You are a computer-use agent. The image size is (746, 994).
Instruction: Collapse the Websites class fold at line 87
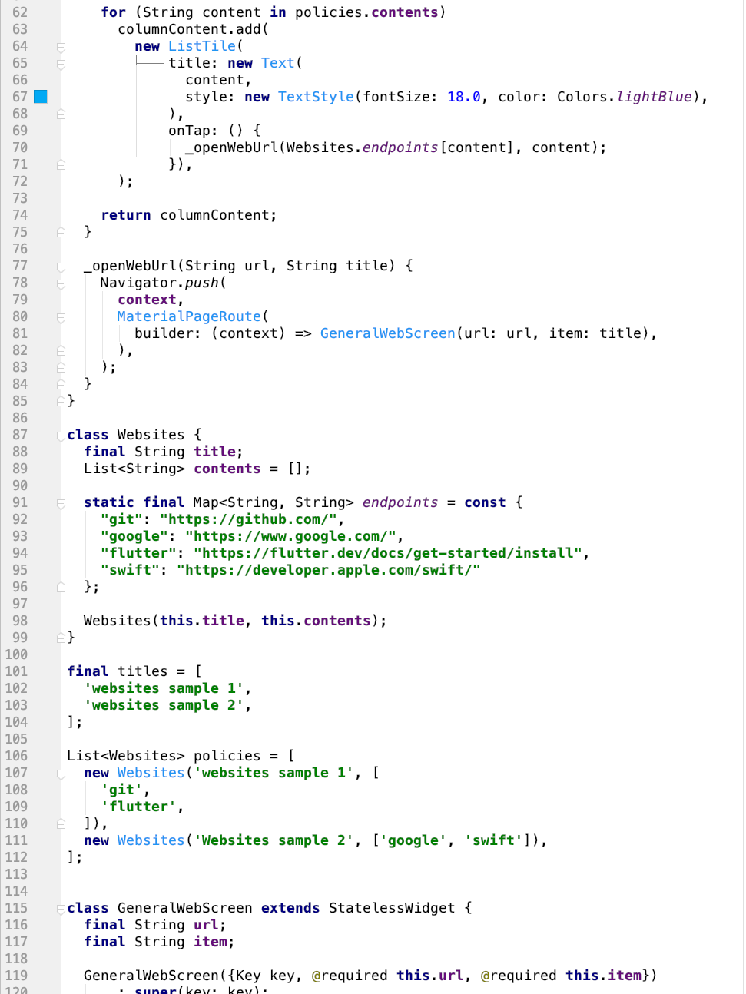62,434
